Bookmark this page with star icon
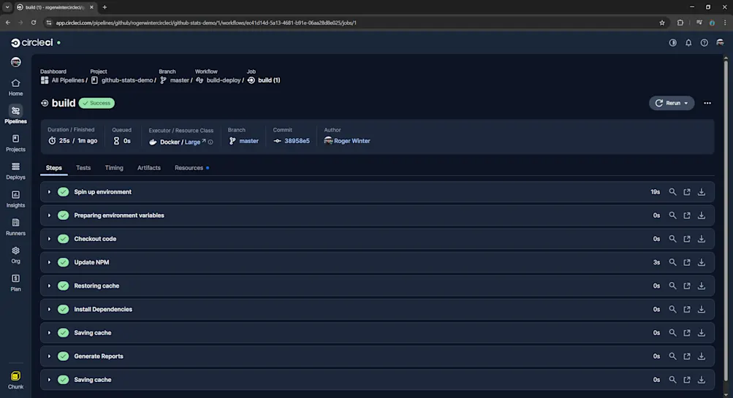733x398 pixels. click(x=662, y=23)
